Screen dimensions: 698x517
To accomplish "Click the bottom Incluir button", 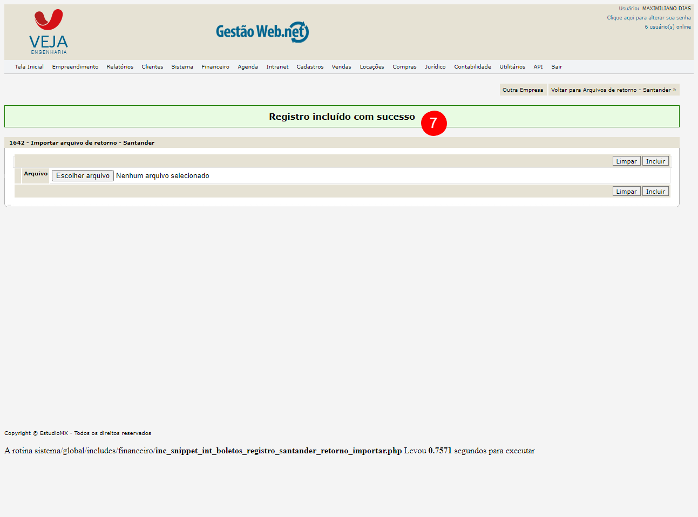I will pyautogui.click(x=655, y=192).
